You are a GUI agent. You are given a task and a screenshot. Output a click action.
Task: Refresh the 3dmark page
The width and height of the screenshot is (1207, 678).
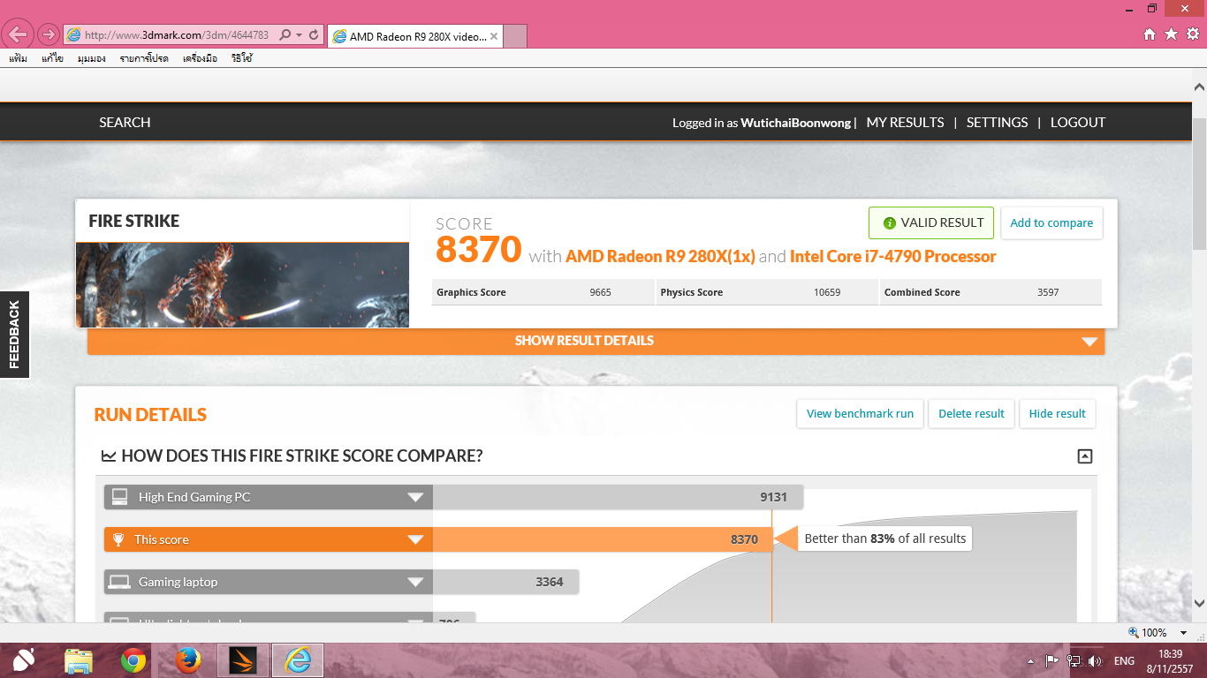click(x=314, y=35)
